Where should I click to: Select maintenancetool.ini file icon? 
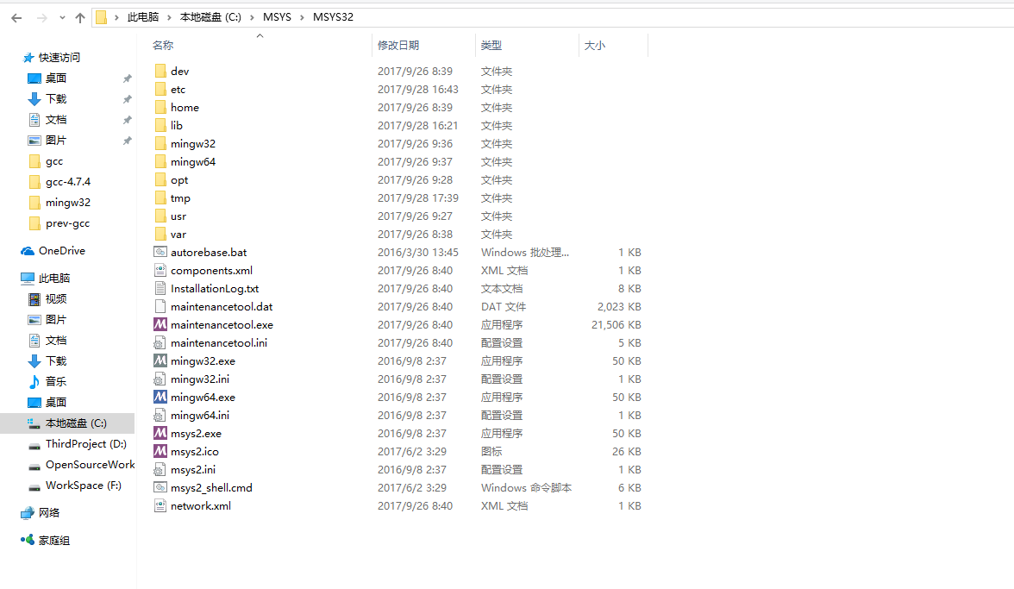tap(160, 342)
